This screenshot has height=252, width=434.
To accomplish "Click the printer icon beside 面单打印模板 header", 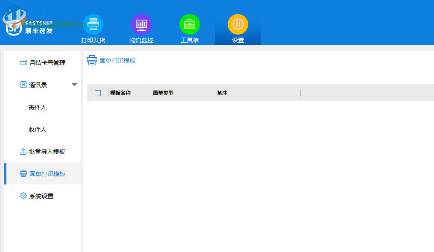I will pos(92,60).
